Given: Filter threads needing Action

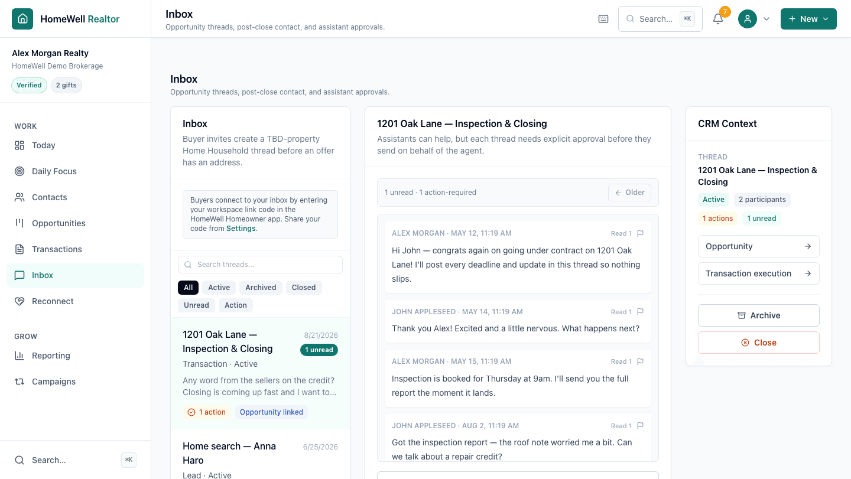Looking at the screenshot, I should pos(236,305).
